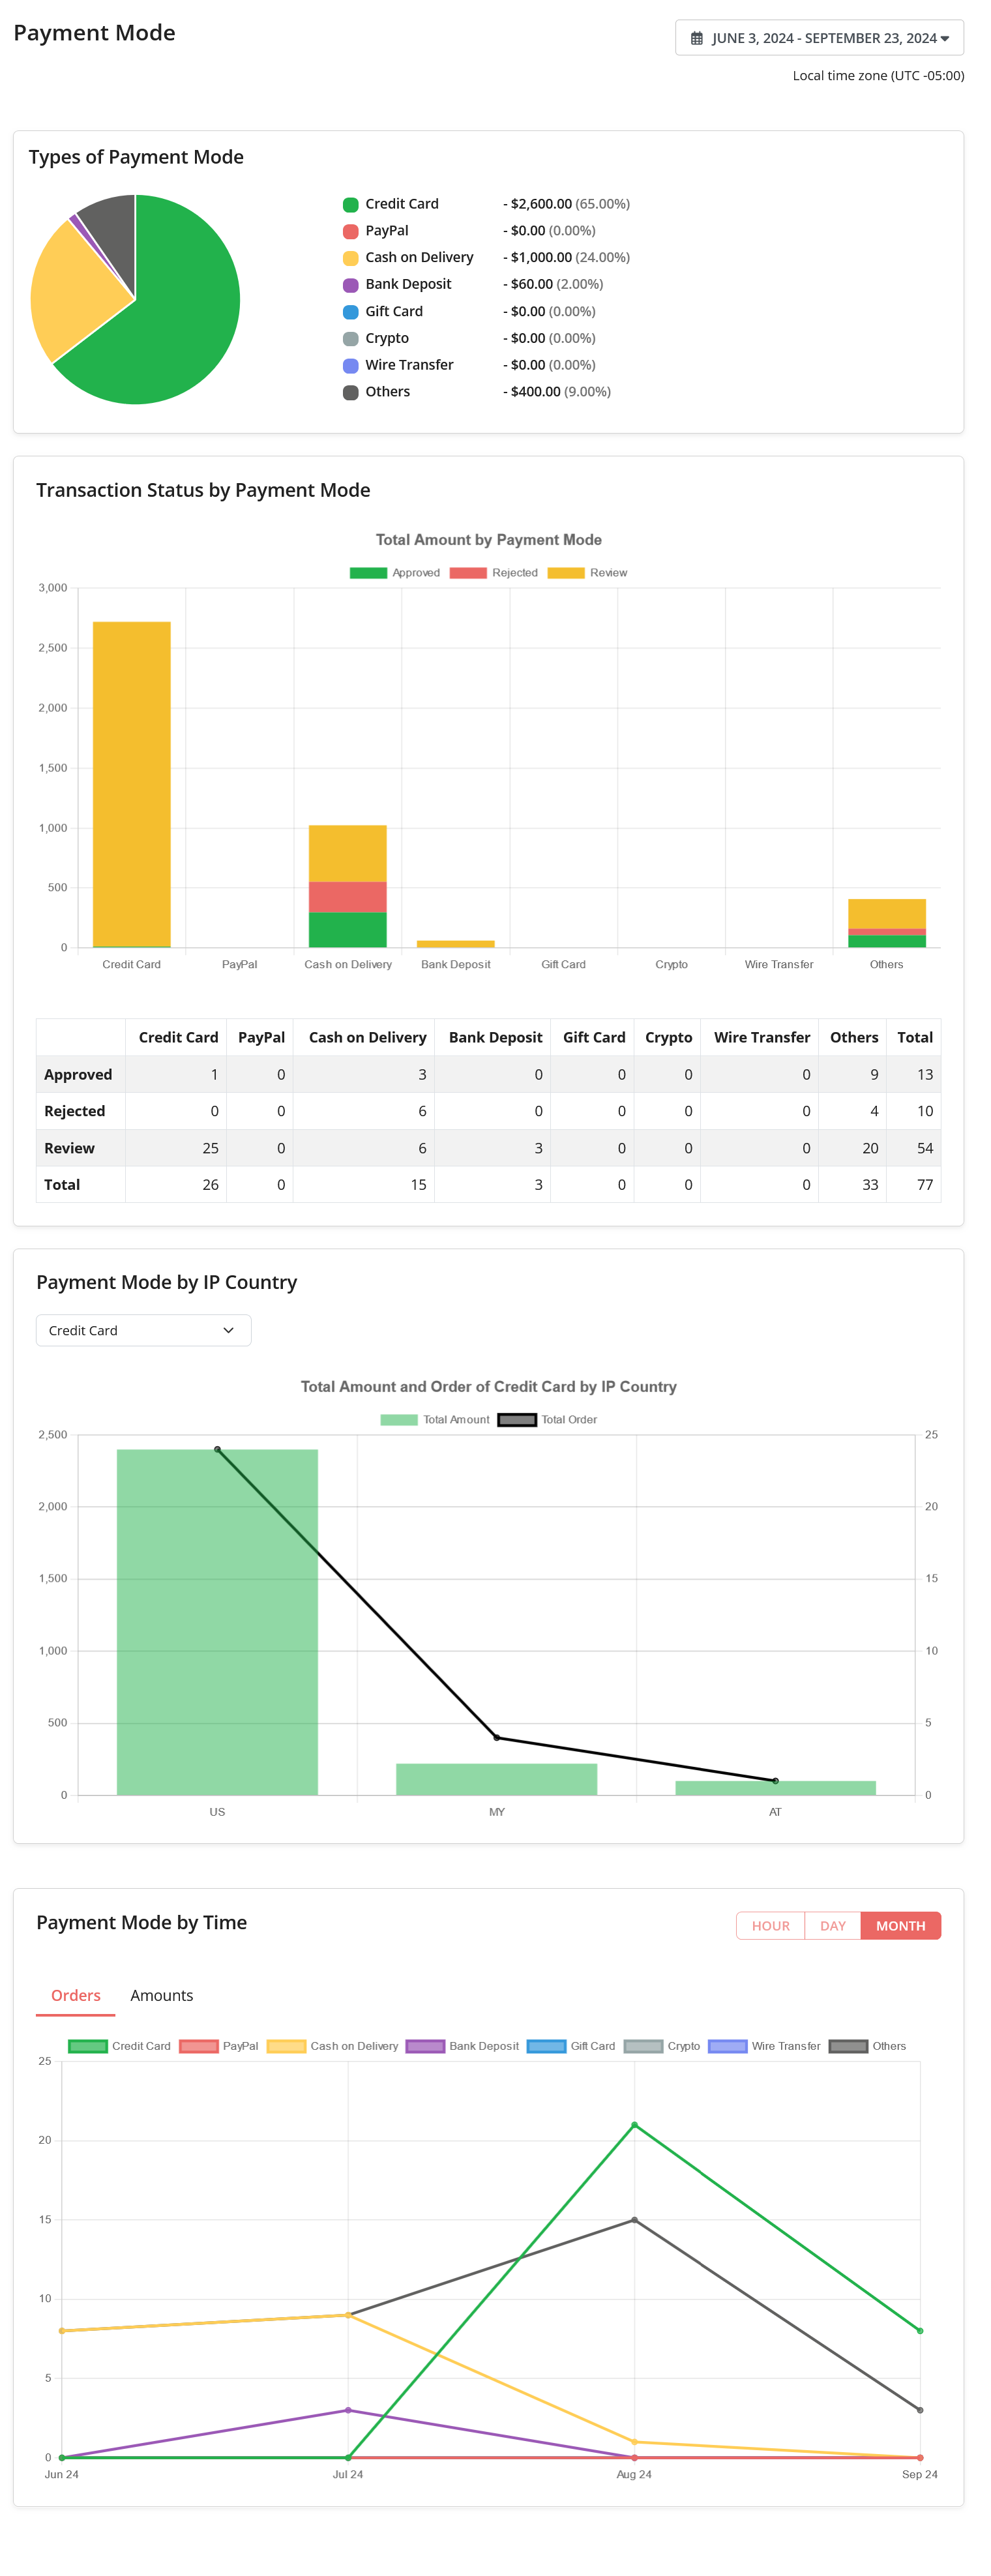This screenshot has height=2576, width=991.
Task: Click PayPal red swatch in pie legend
Action: click(x=351, y=231)
